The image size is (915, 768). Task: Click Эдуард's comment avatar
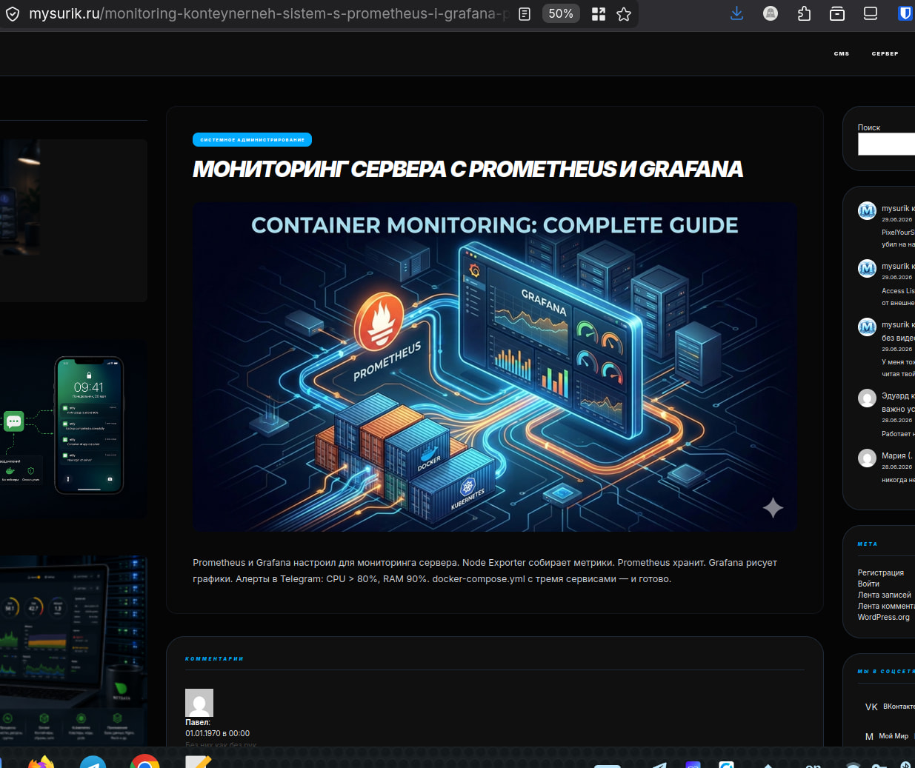867,398
